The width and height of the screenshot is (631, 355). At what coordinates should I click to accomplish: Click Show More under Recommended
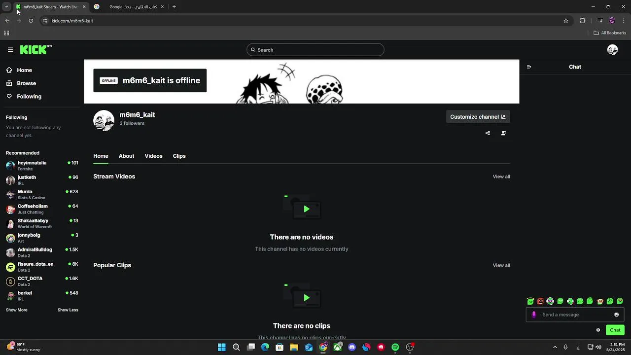17,310
